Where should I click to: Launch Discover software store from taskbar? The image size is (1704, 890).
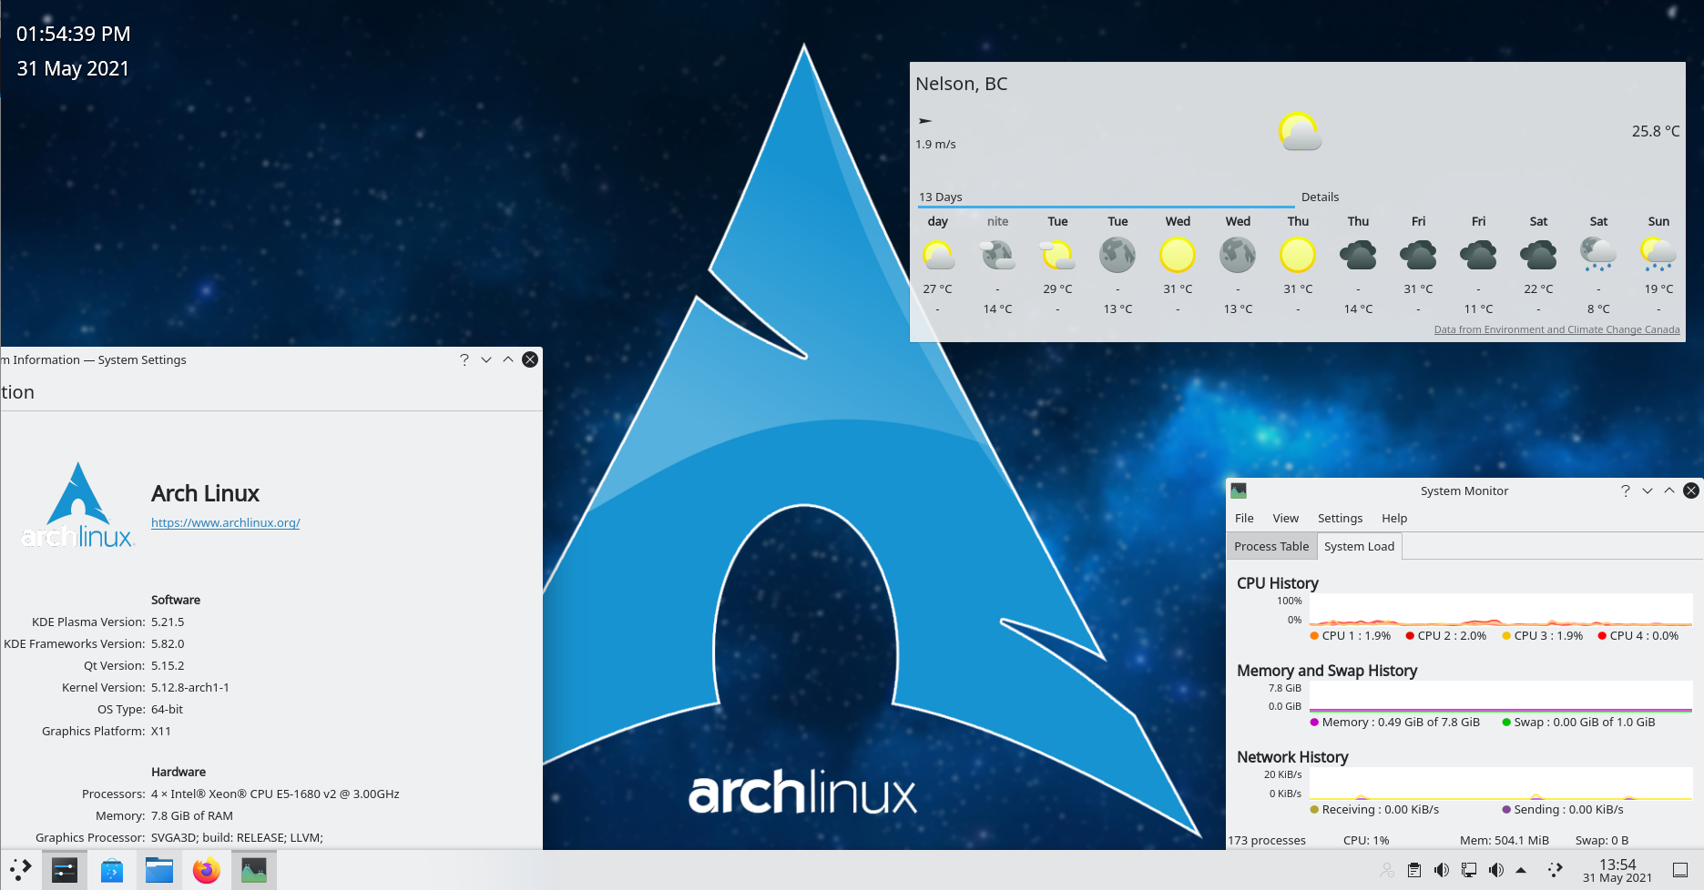[x=112, y=871]
